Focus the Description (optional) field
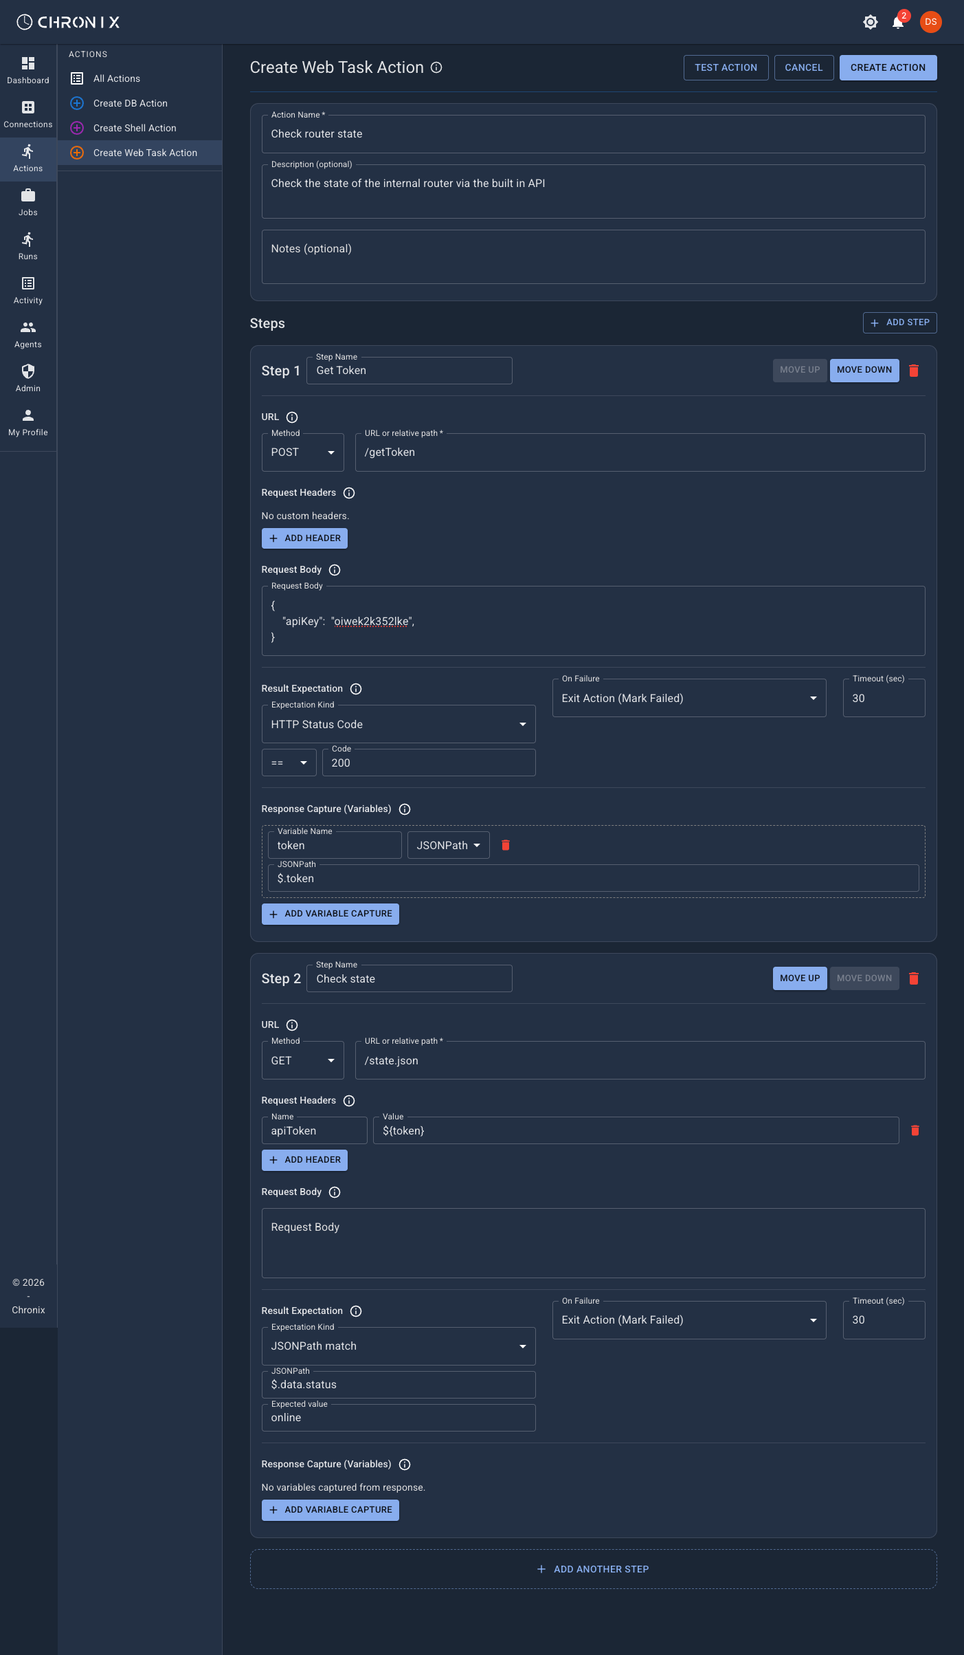This screenshot has width=964, height=1655. (x=594, y=191)
